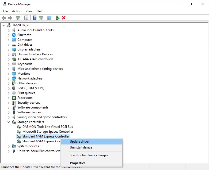The image size is (209, 170).
Task: Select the System devices label
Action: coord(28,146)
